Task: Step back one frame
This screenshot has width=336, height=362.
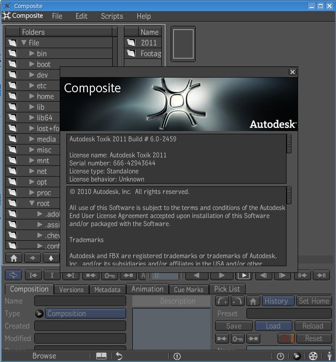Action: (263, 275)
